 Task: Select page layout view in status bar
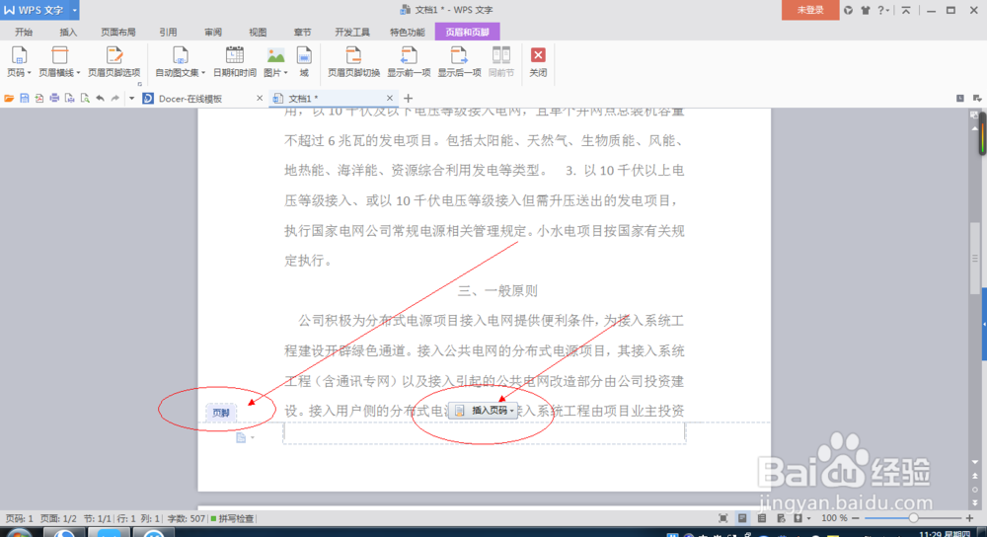click(743, 518)
